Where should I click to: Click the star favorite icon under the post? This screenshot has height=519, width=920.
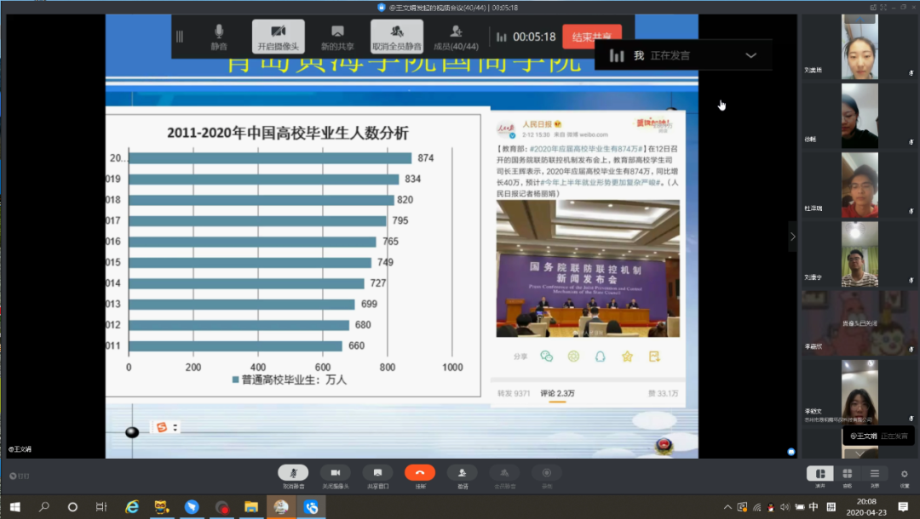[627, 356]
